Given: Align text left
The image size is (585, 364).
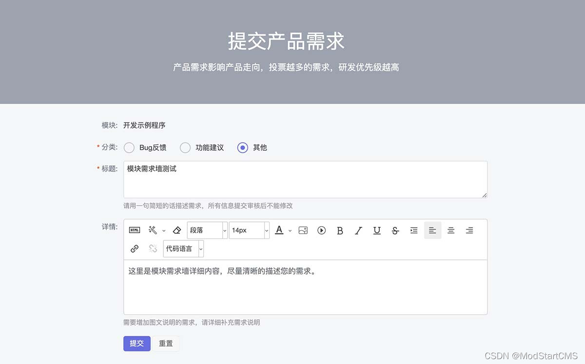Looking at the screenshot, I should [x=432, y=230].
